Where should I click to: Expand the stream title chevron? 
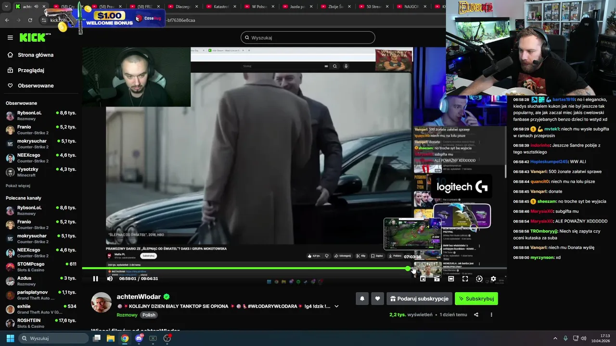click(336, 306)
